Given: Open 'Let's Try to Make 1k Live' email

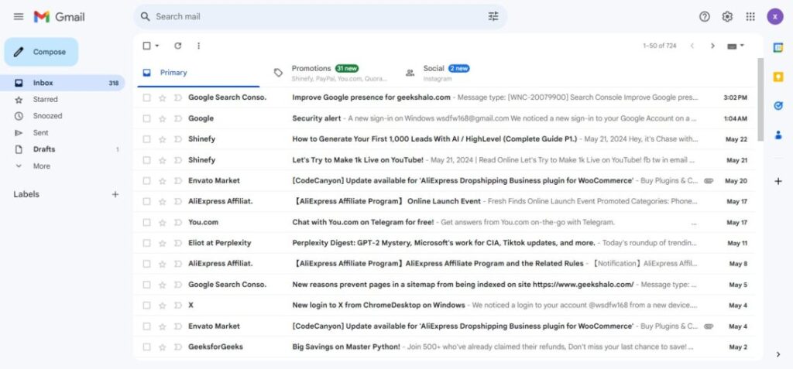Looking at the screenshot, I should 445,160.
